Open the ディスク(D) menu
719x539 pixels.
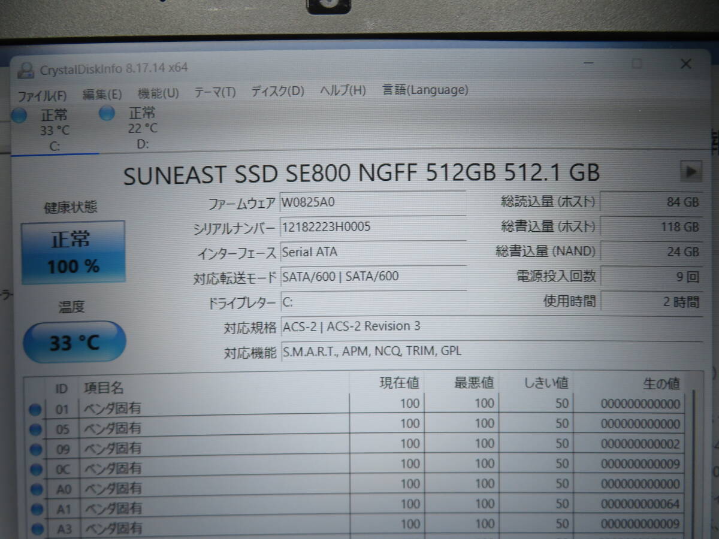click(x=277, y=92)
